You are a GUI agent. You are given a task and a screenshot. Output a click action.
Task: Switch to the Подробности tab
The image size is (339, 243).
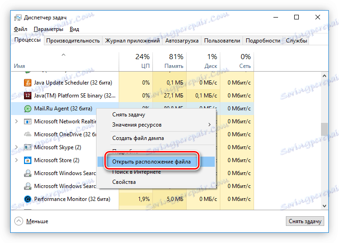(263, 41)
